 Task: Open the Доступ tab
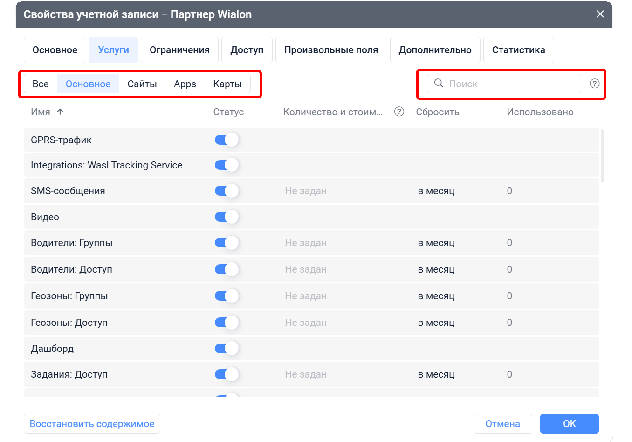coord(247,50)
